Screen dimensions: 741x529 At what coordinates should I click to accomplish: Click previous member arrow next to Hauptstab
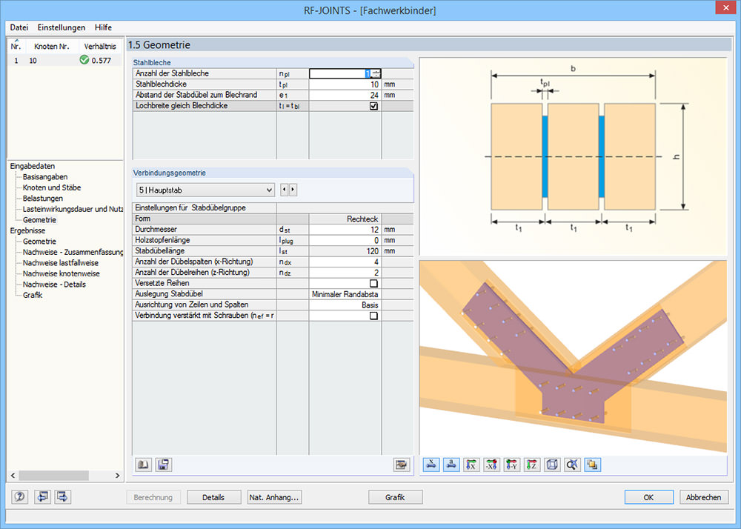[x=284, y=190]
